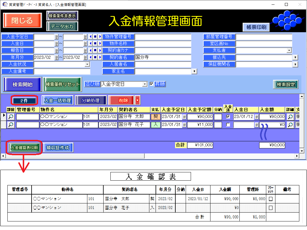
Task: Open the 並び順 sort order dropdown
Action: (145, 84)
